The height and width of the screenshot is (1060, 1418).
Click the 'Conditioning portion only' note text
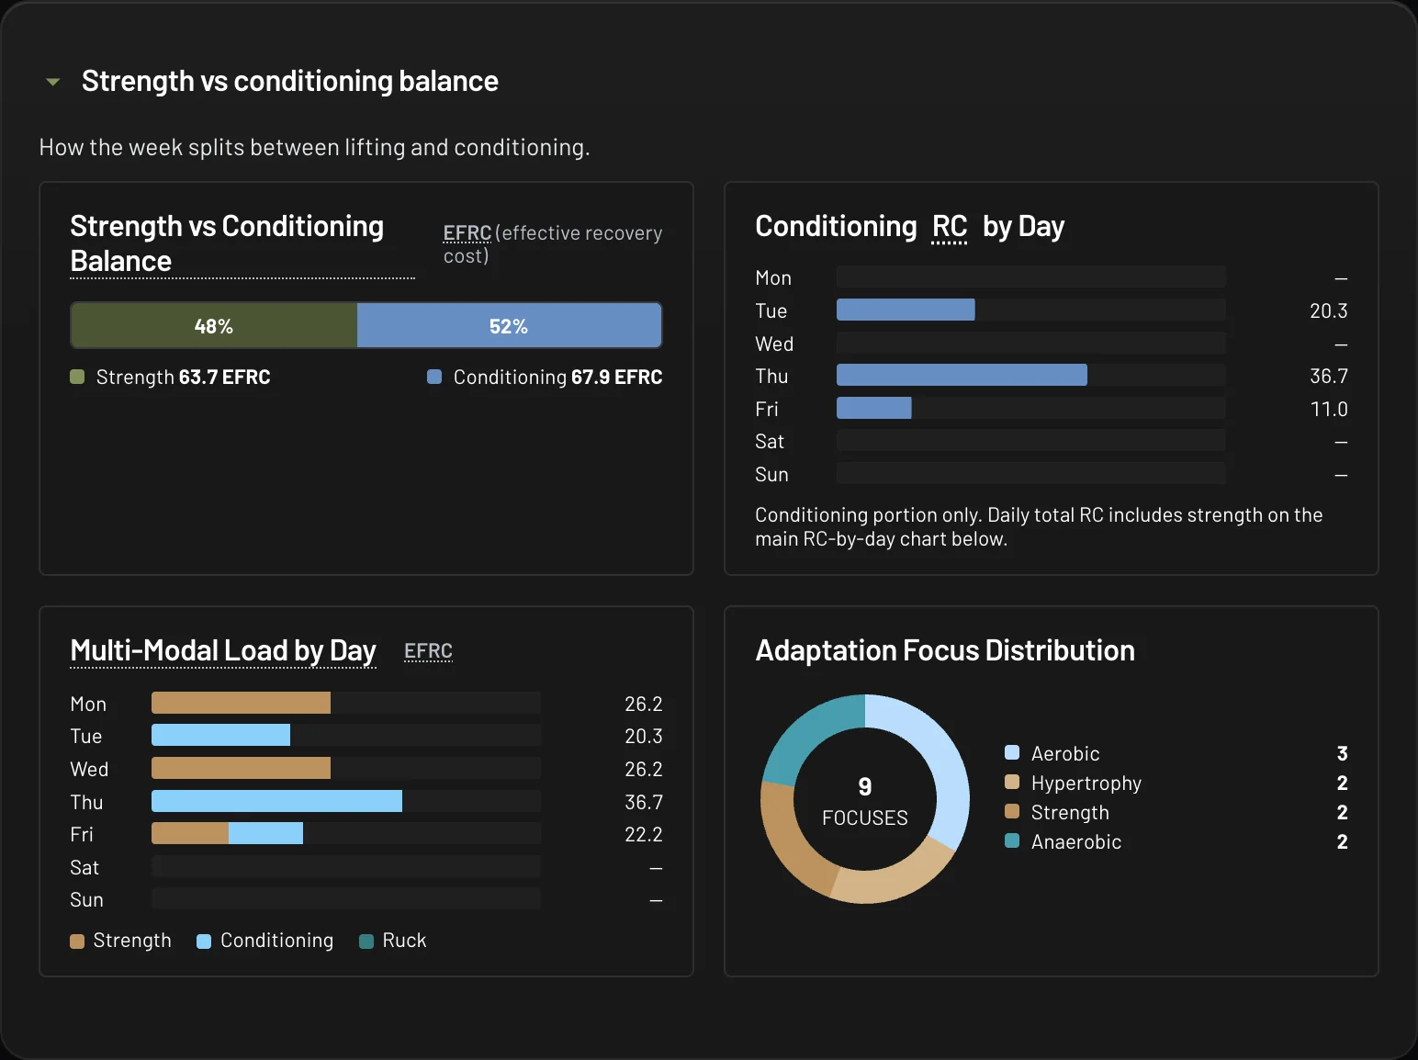pyautogui.click(x=1039, y=527)
